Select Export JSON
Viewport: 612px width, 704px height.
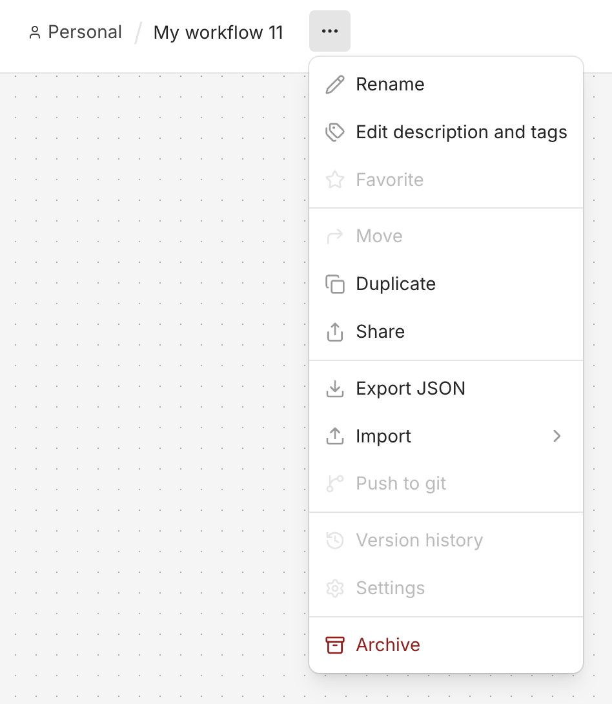[x=446, y=388]
